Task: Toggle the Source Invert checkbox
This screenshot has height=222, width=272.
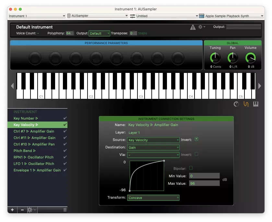Action: [196, 140]
